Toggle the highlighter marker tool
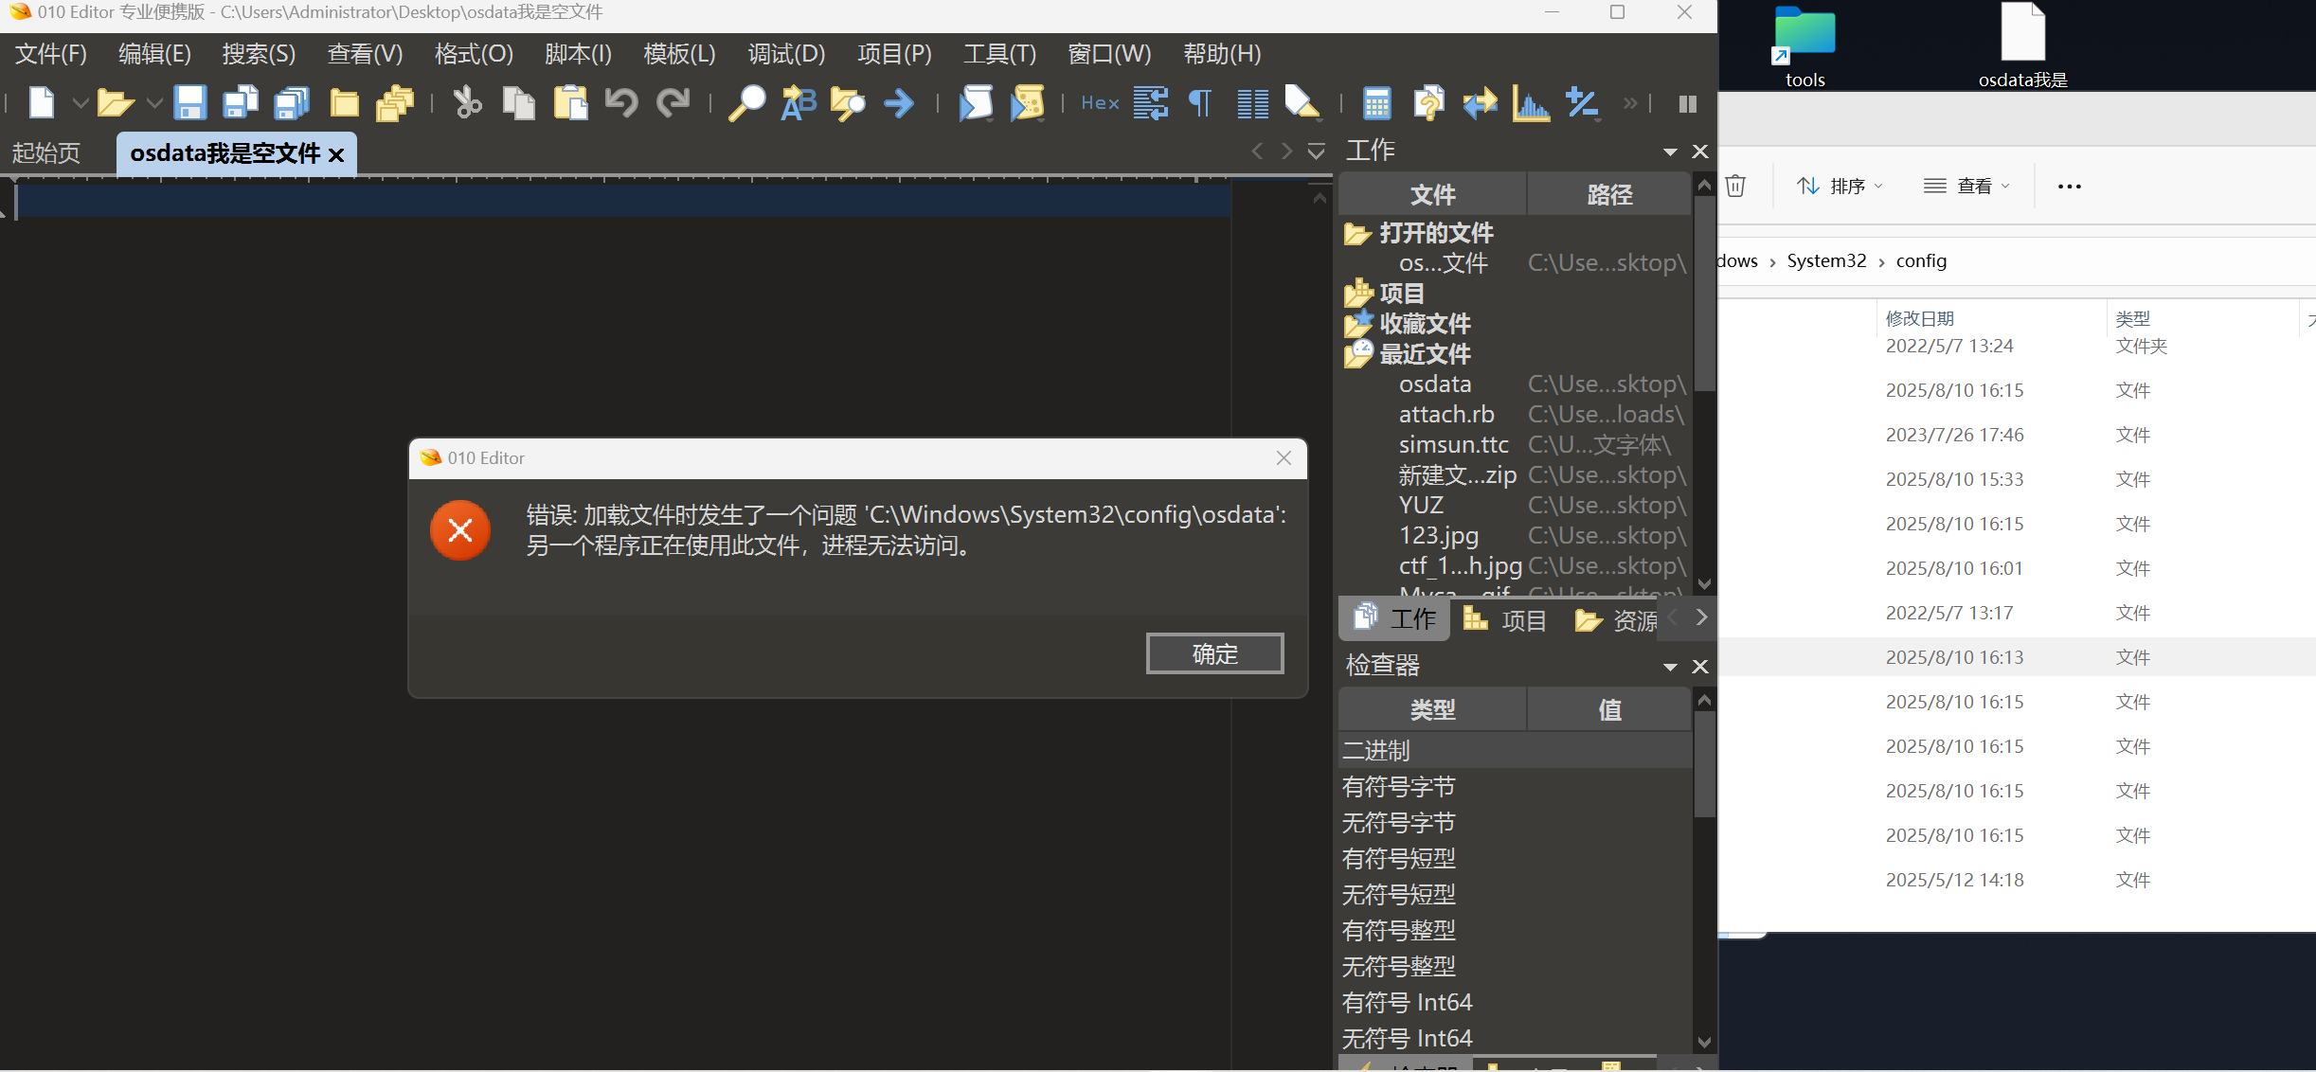This screenshot has height=1072, width=2316. [1302, 102]
